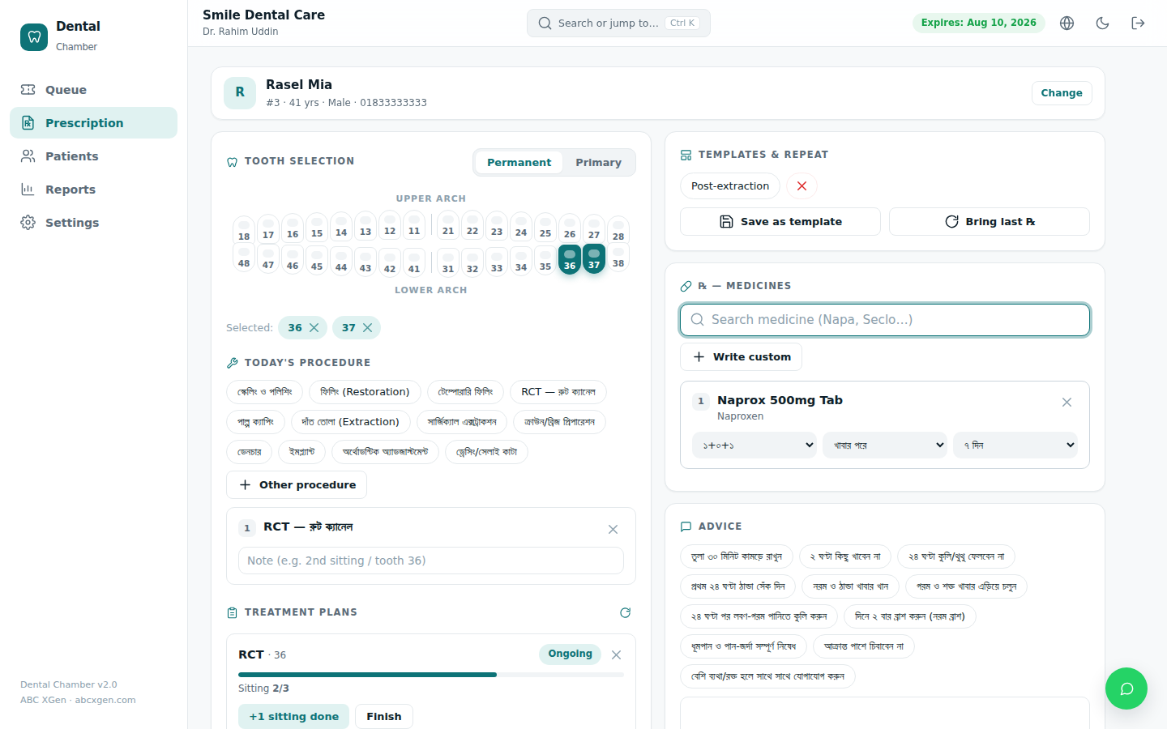Screen dimensions: 1167x729
Task: Click Change patient button
Action: coord(1062,93)
